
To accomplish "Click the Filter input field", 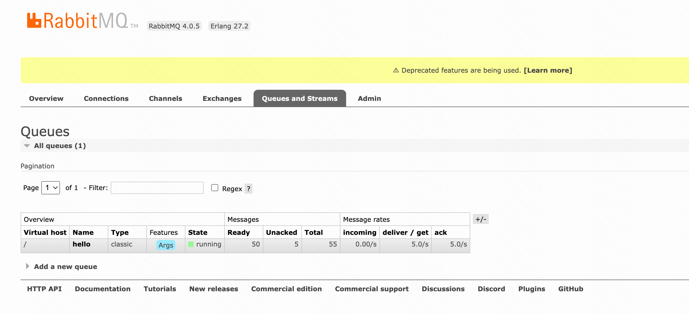I will pyautogui.click(x=157, y=188).
